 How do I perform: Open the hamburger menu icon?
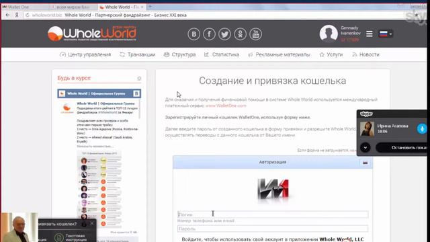370,34
